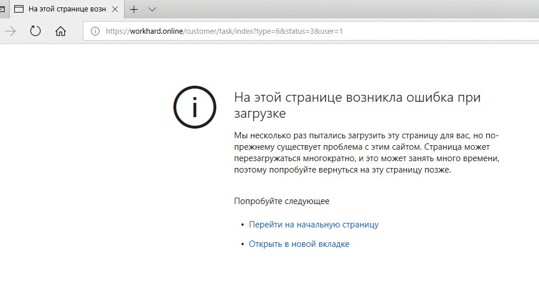539x296 pixels.
Task: Click the workhard.online address bar URL
Action: pyautogui.click(x=224, y=31)
